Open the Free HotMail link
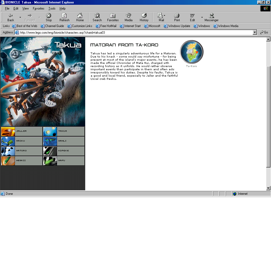This screenshot has height=265, width=271. tap(106, 26)
